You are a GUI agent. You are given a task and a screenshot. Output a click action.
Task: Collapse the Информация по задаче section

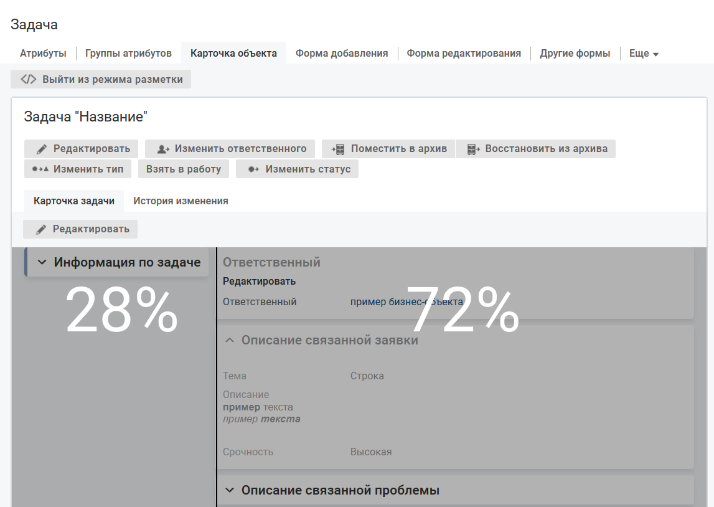(x=42, y=262)
